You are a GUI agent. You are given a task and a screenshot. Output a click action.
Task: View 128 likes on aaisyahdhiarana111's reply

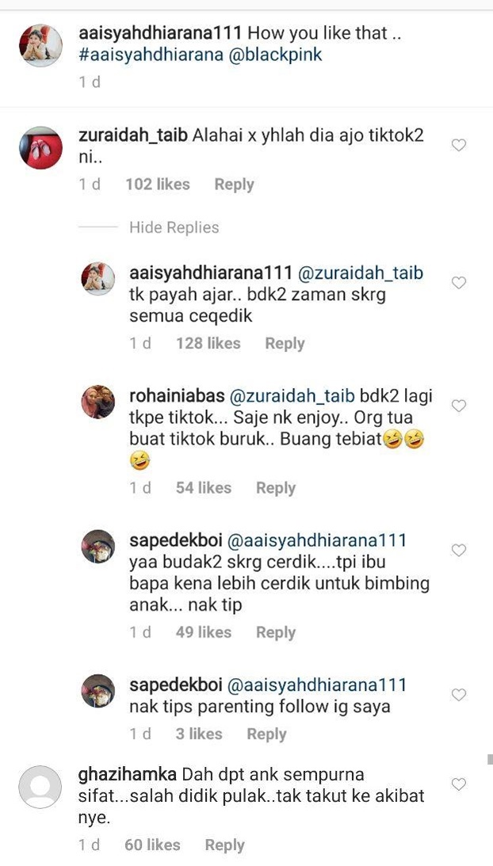click(208, 344)
